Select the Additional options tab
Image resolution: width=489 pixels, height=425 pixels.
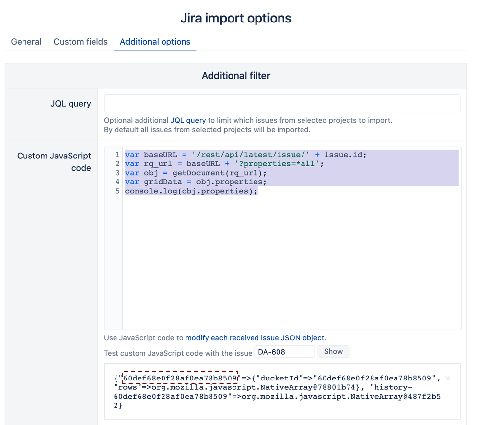(155, 42)
